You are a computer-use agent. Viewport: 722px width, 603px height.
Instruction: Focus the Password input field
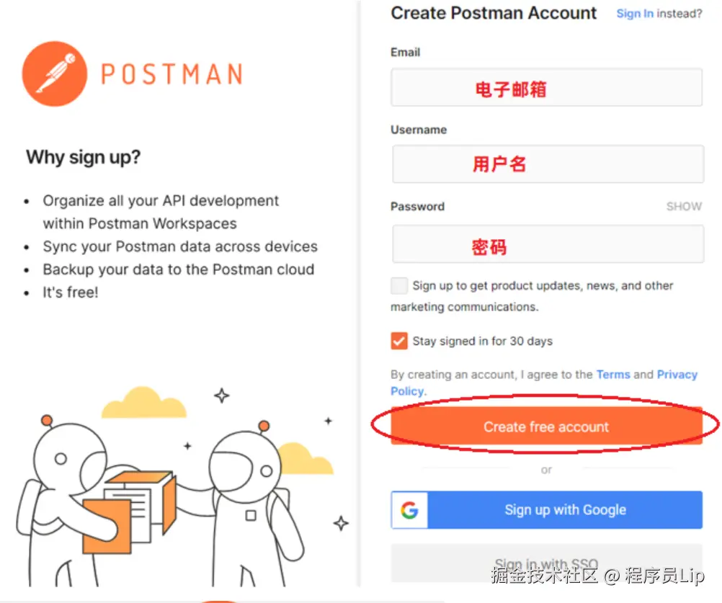click(x=548, y=244)
